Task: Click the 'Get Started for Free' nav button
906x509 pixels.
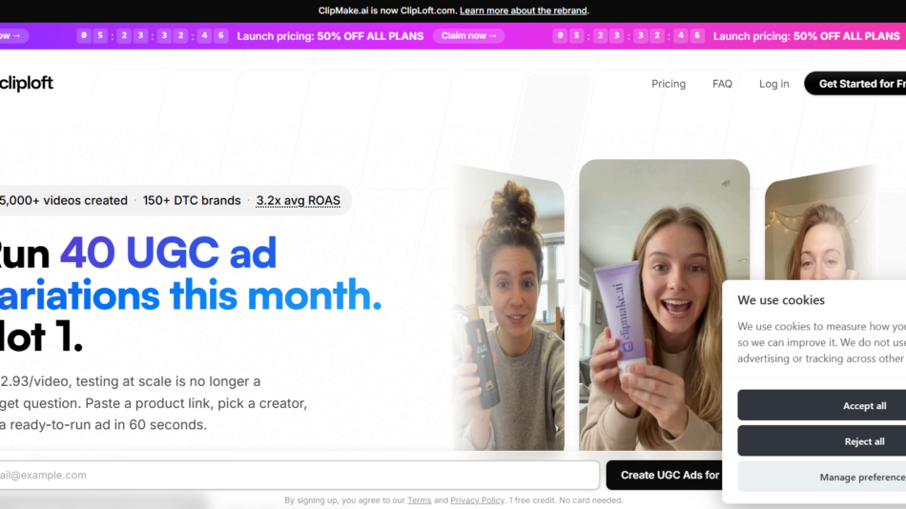Action: tap(855, 84)
